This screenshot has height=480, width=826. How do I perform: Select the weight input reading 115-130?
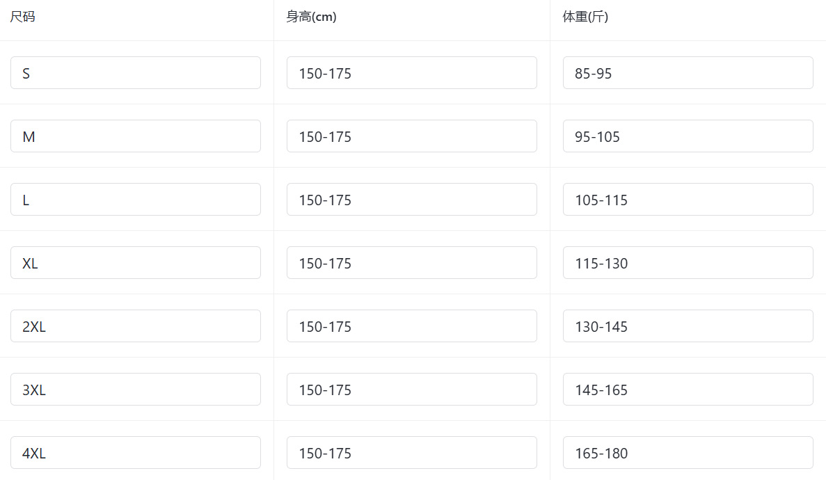tap(688, 263)
